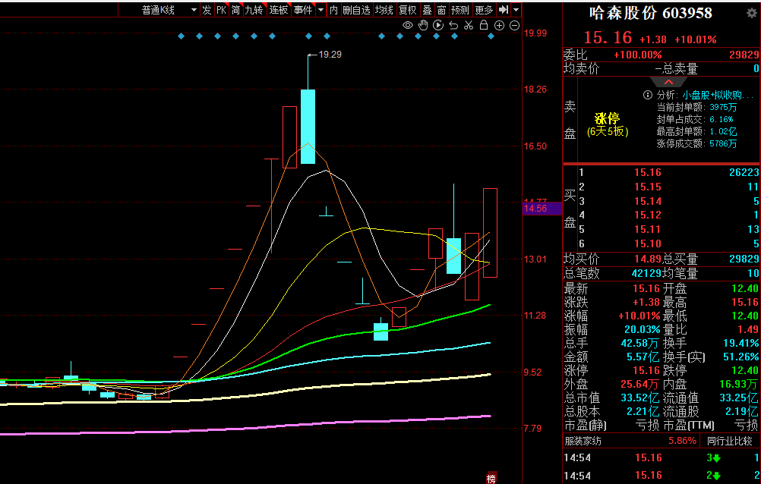
Task: Zoom in with the plus circle icon
Action: tap(499, 25)
